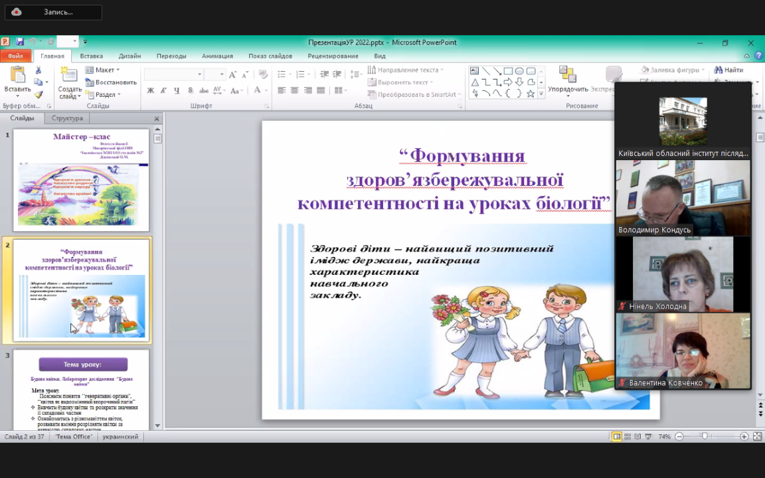765x478 pixels.
Task: Toggle align text right
Action: click(307, 90)
